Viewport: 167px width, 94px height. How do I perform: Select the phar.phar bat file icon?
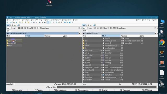click(83, 50)
